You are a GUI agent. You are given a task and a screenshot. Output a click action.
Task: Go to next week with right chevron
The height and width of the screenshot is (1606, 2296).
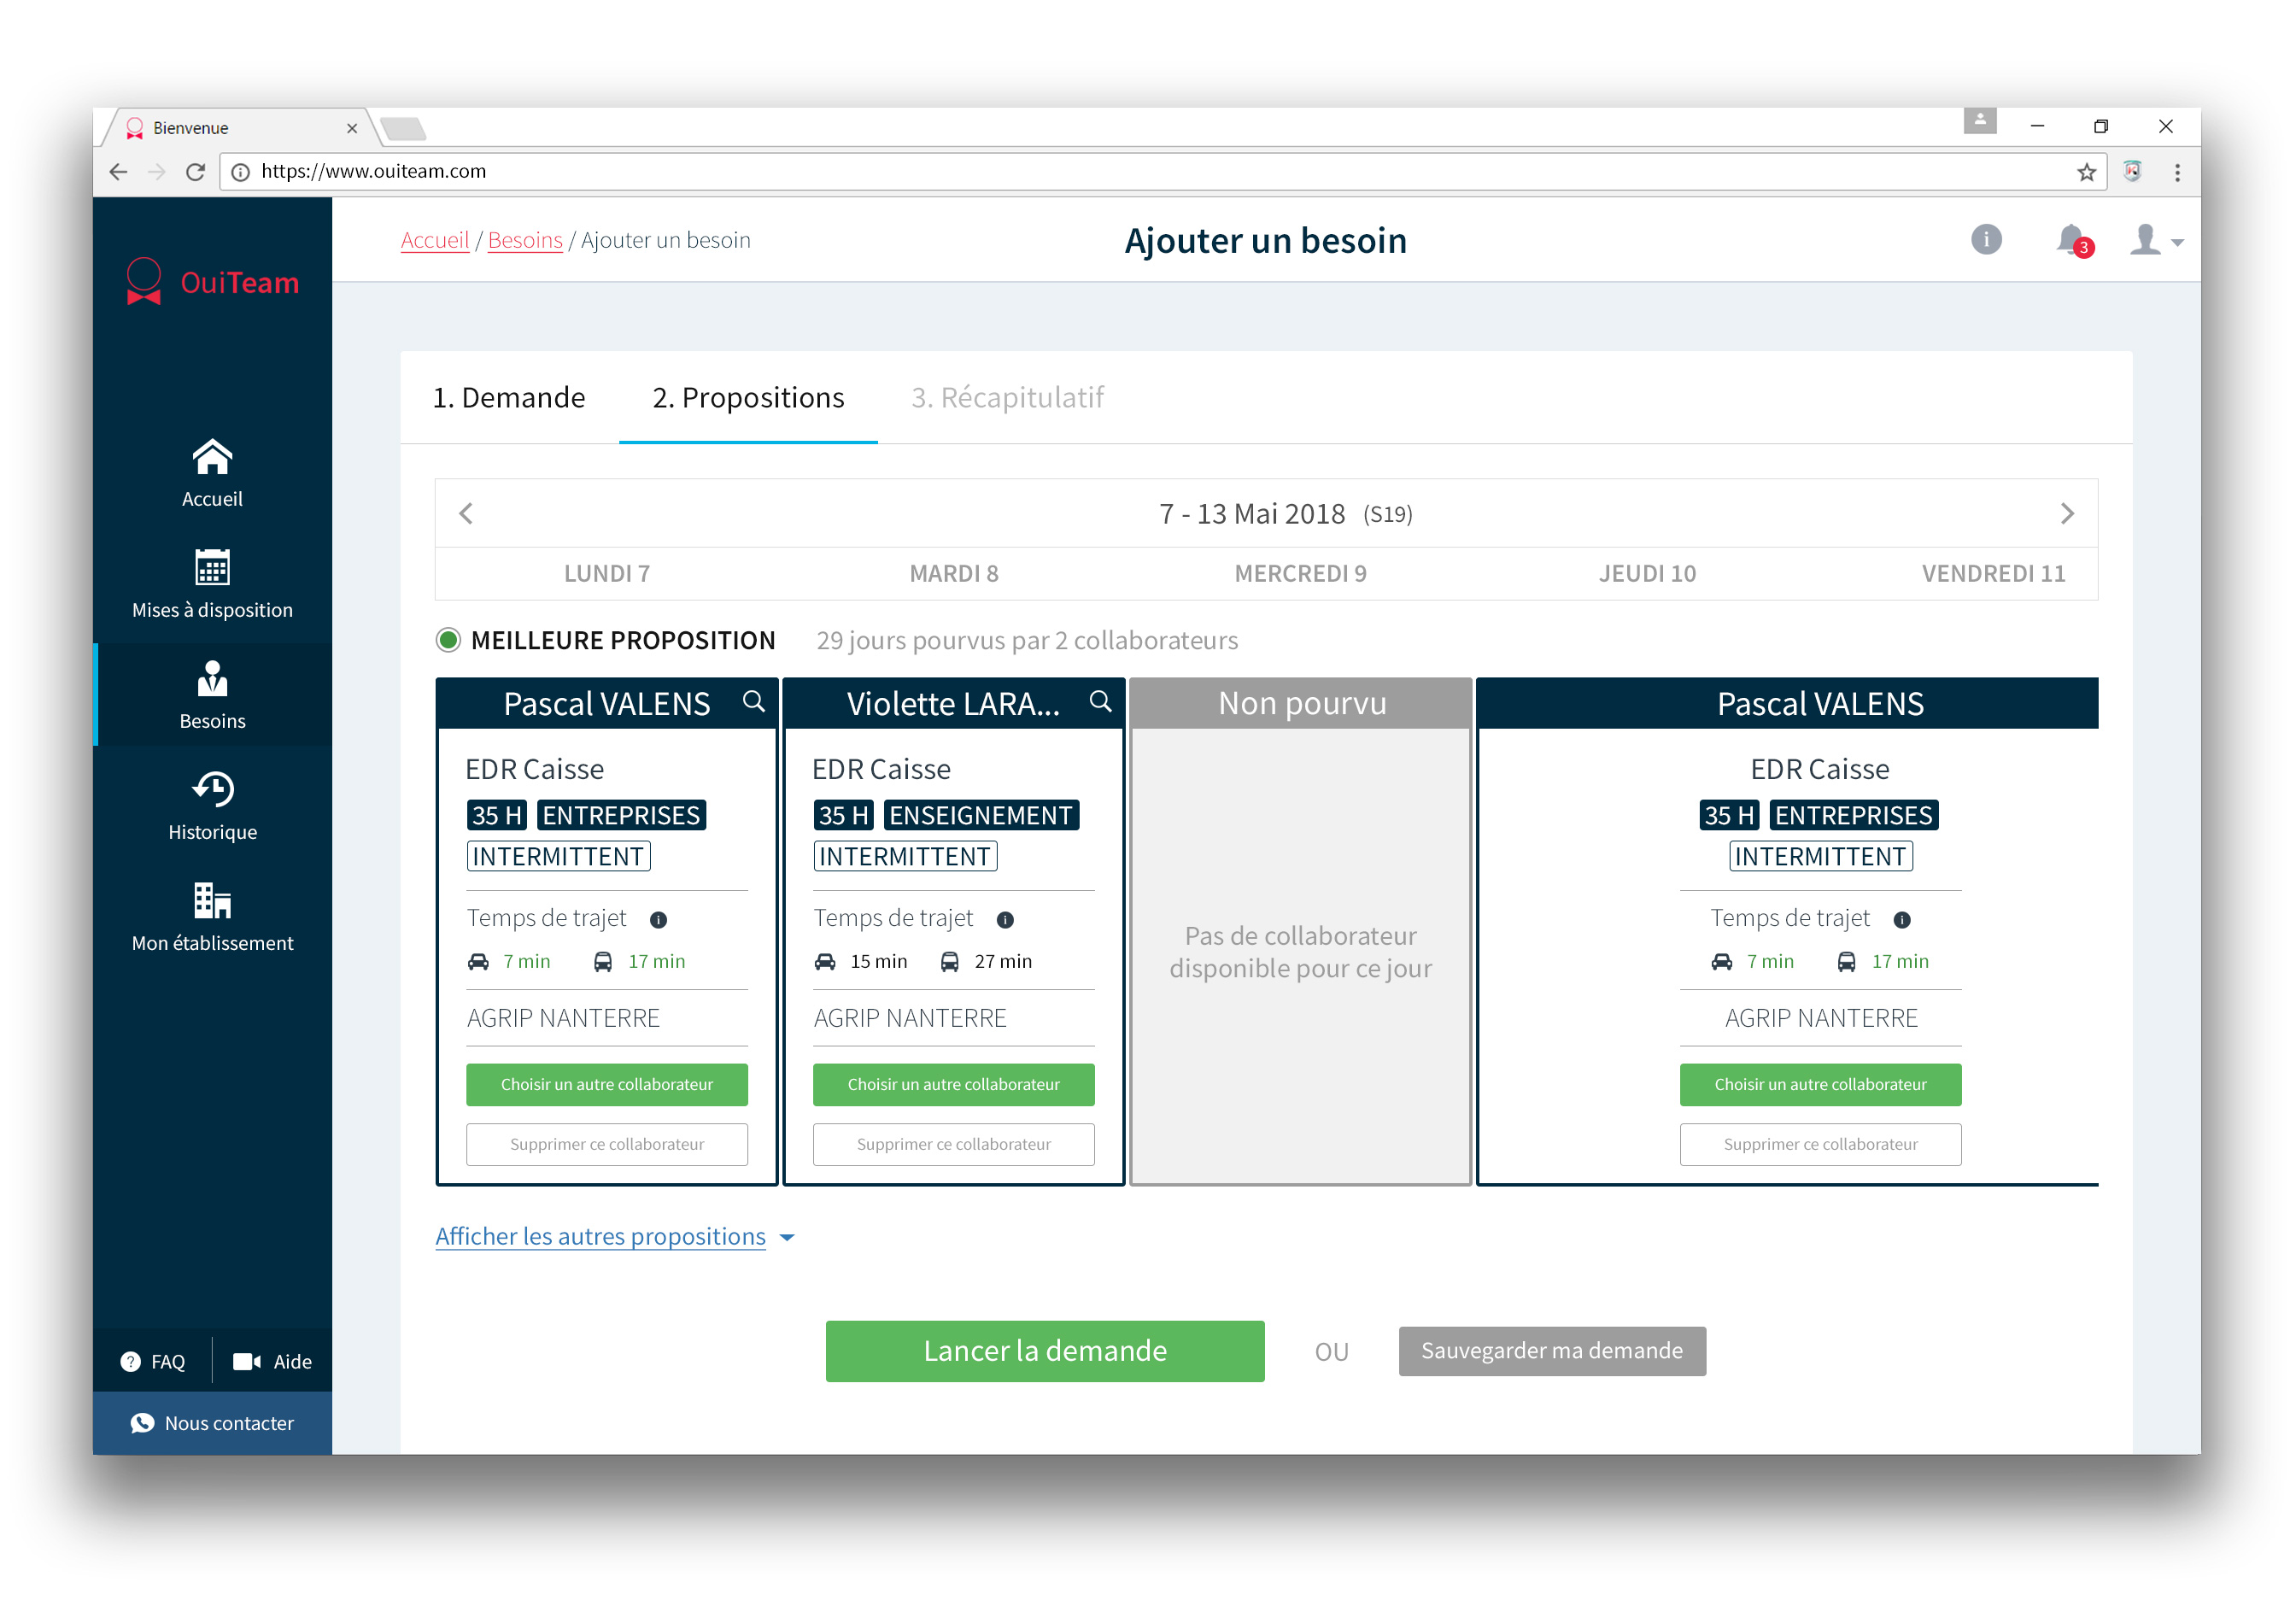[2067, 514]
